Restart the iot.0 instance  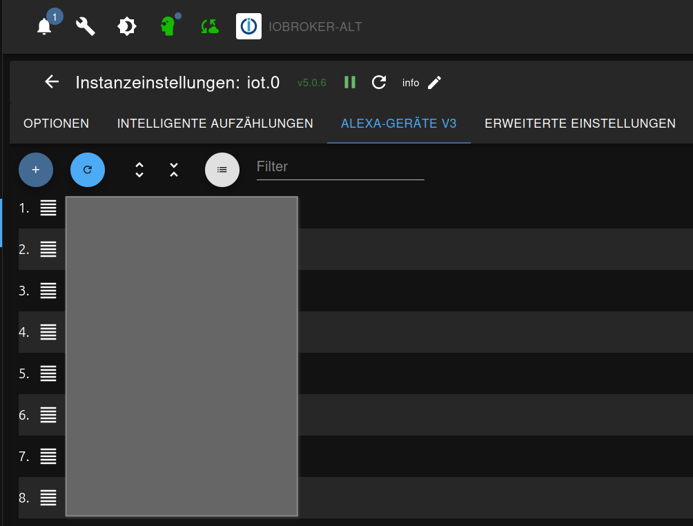pyautogui.click(x=379, y=82)
